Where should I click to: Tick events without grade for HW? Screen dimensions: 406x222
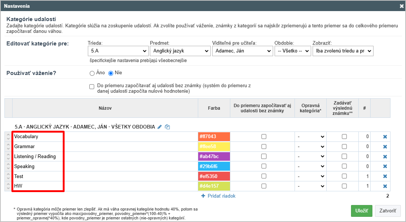point(264,186)
